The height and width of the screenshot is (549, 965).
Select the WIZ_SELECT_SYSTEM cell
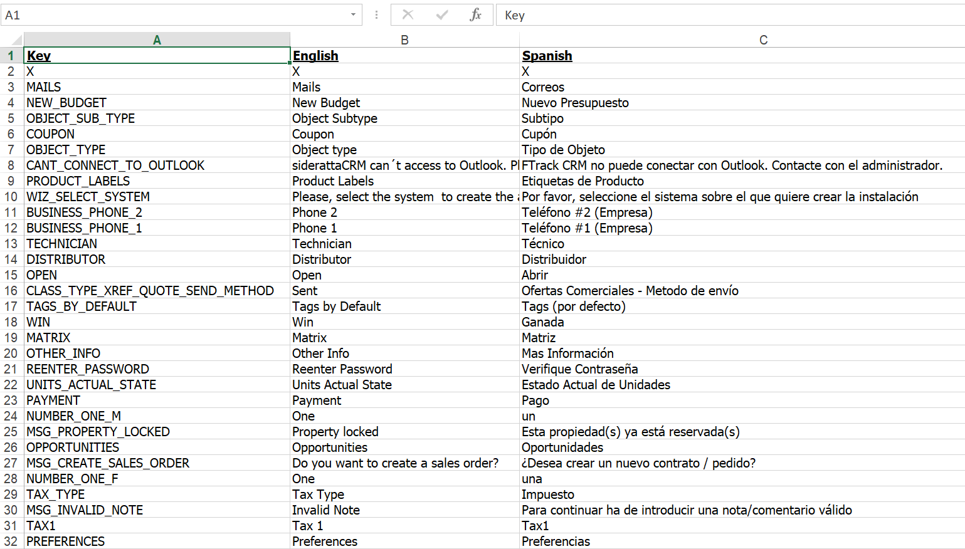[x=157, y=197]
